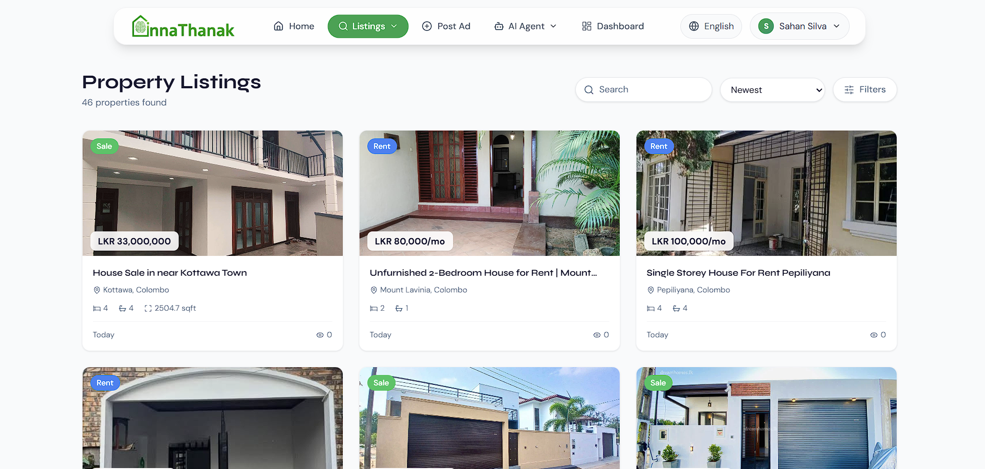Click the Sale badge on Kottawa listing
The image size is (985, 469).
105,146
